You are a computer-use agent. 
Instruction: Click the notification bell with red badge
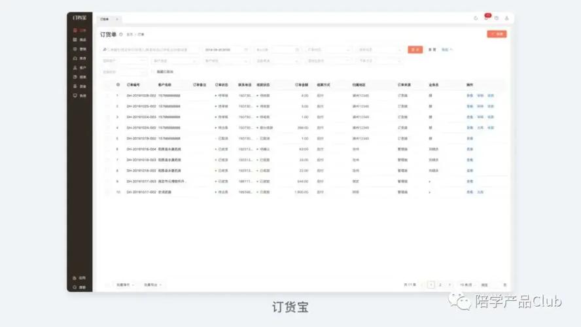pos(486,18)
